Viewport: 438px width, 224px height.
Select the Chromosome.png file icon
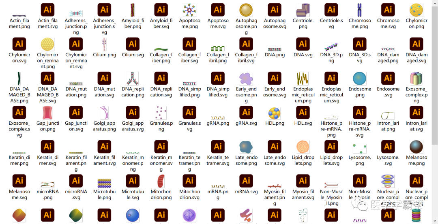click(360, 10)
